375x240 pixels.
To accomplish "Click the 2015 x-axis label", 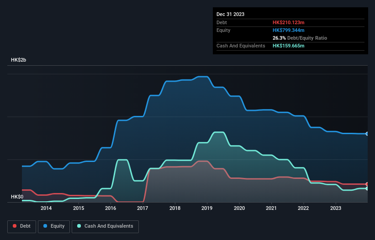I will click(x=79, y=208).
